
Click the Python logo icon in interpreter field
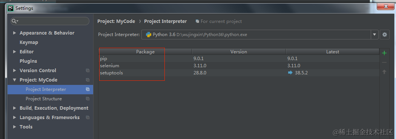click(x=149, y=35)
